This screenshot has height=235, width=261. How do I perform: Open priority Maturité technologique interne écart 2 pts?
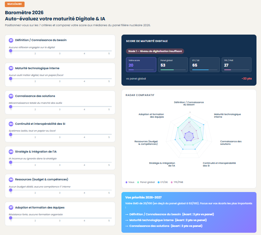pos(166,220)
